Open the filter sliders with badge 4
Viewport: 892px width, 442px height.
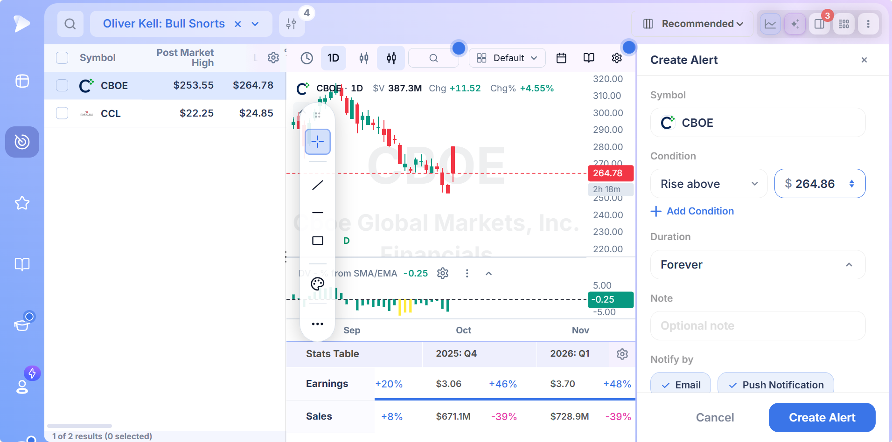292,24
